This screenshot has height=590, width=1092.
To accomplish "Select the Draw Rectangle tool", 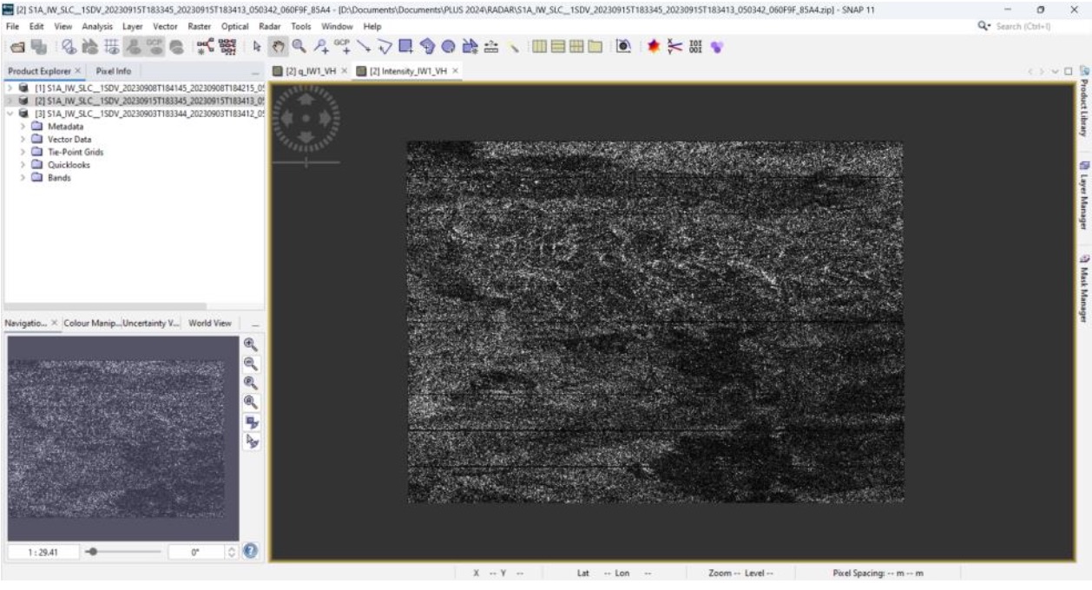I will [x=405, y=46].
